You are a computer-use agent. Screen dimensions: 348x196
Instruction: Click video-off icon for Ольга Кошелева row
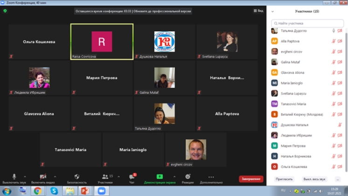(340, 167)
